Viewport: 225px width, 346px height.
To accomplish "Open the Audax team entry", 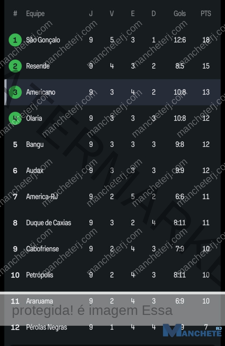I will click(x=35, y=171).
